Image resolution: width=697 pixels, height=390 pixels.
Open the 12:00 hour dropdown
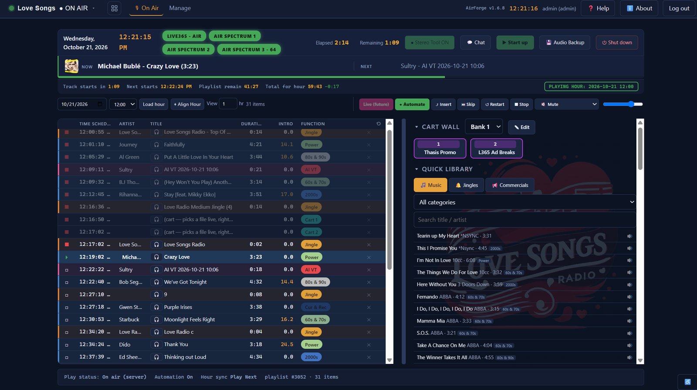pyautogui.click(x=123, y=104)
